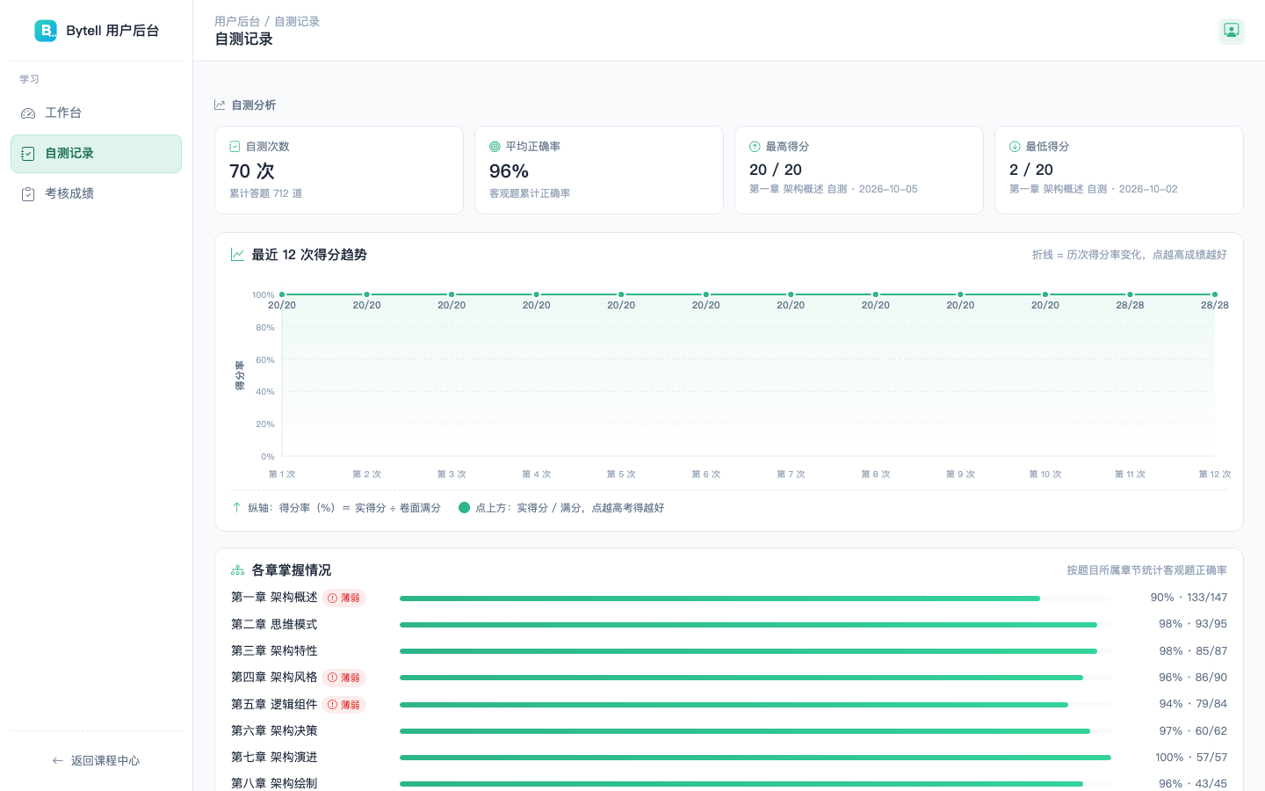Click the 第 9 次 data point
This screenshot has height=791, width=1265.
click(x=960, y=294)
